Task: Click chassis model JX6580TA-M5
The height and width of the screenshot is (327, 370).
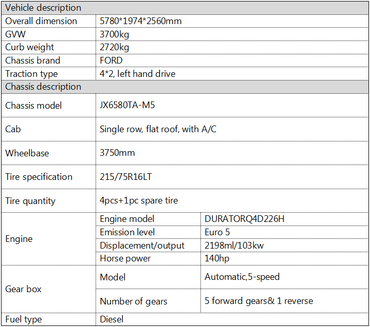Action: coord(127,106)
